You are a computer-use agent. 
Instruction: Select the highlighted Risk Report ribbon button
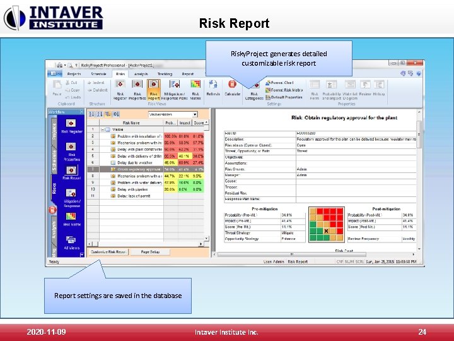(x=154, y=90)
